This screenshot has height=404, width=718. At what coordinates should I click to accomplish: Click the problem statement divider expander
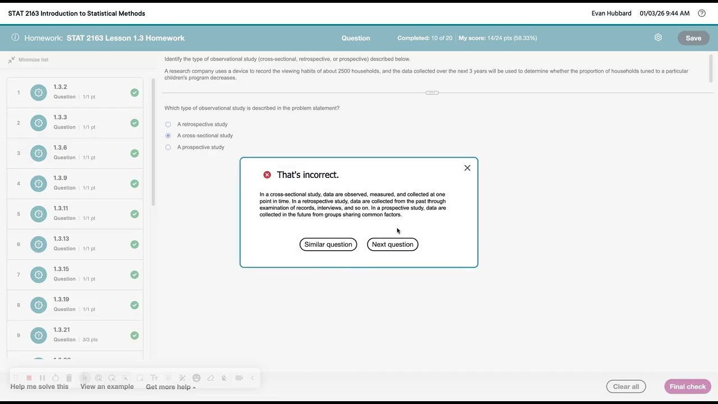click(x=432, y=93)
